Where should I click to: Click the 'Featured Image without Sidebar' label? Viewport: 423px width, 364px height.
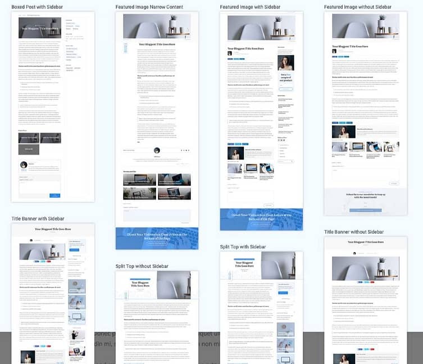[x=358, y=7]
